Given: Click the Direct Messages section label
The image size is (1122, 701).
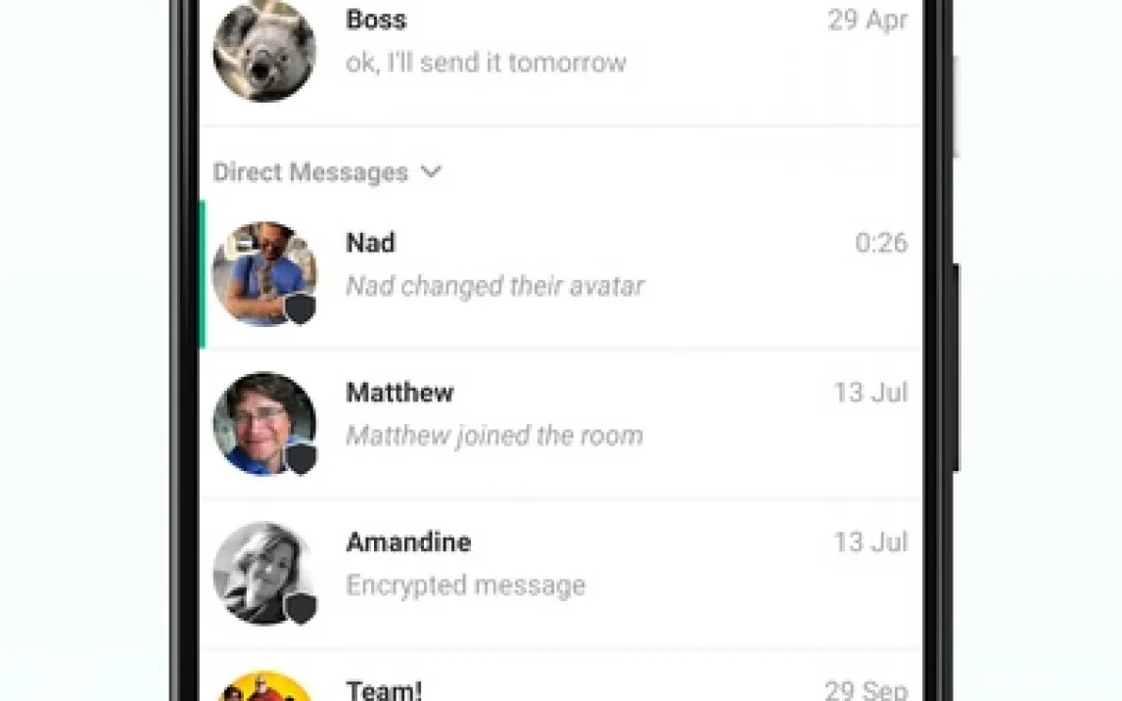Looking at the screenshot, I should (x=310, y=172).
